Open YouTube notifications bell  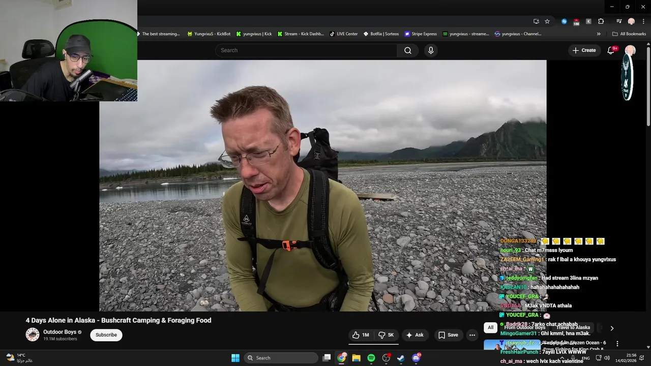611,50
